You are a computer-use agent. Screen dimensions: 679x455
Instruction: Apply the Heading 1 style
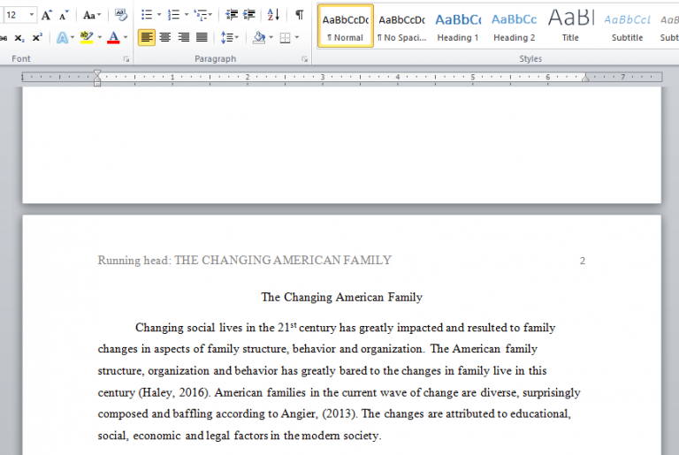[458, 26]
